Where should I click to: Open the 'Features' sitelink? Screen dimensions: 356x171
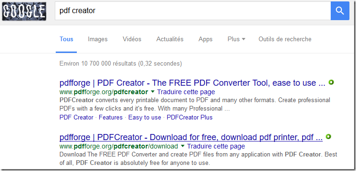tap(111, 118)
